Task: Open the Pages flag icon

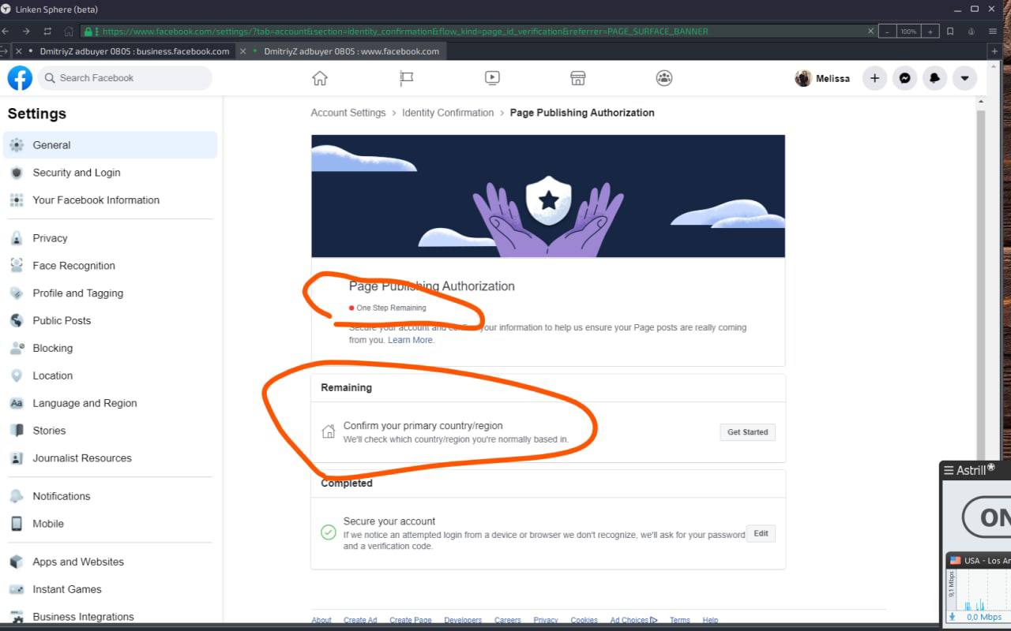Action: tap(406, 78)
